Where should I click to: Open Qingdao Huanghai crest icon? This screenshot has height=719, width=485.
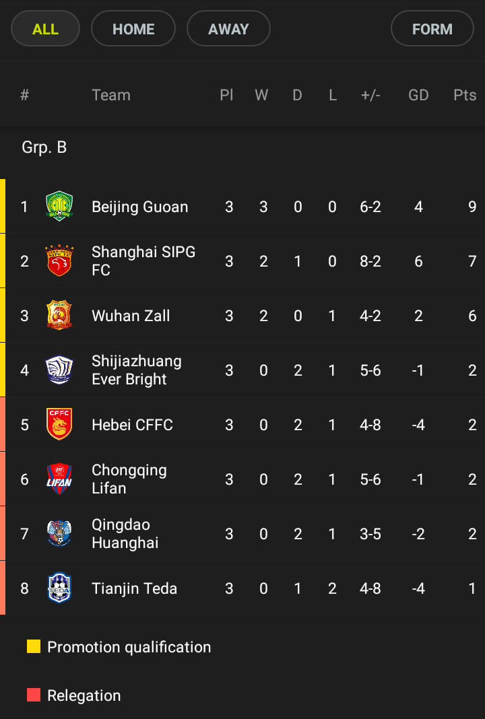[59, 534]
